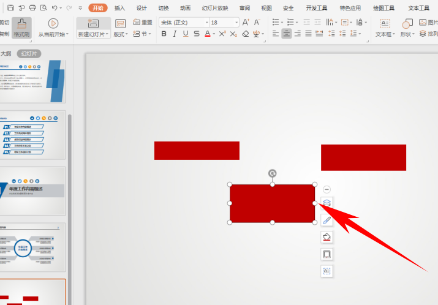The width and height of the screenshot is (438, 305).
Task: Apply strikethrough formatting
Action: [197, 34]
